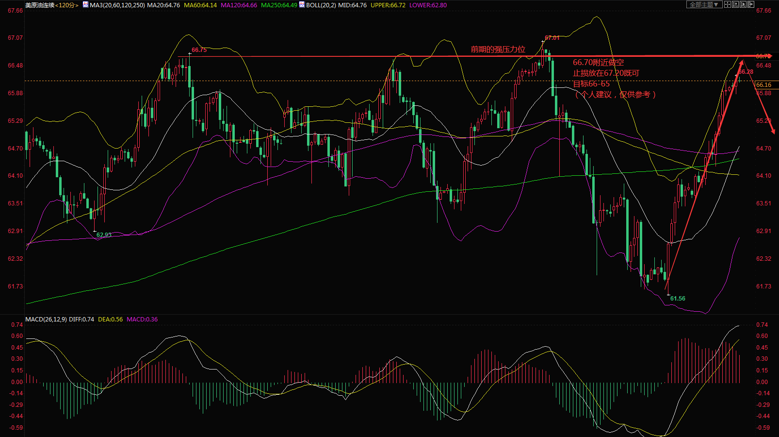Click the 62.93 low price label
The image size is (779, 437).
click(x=104, y=235)
